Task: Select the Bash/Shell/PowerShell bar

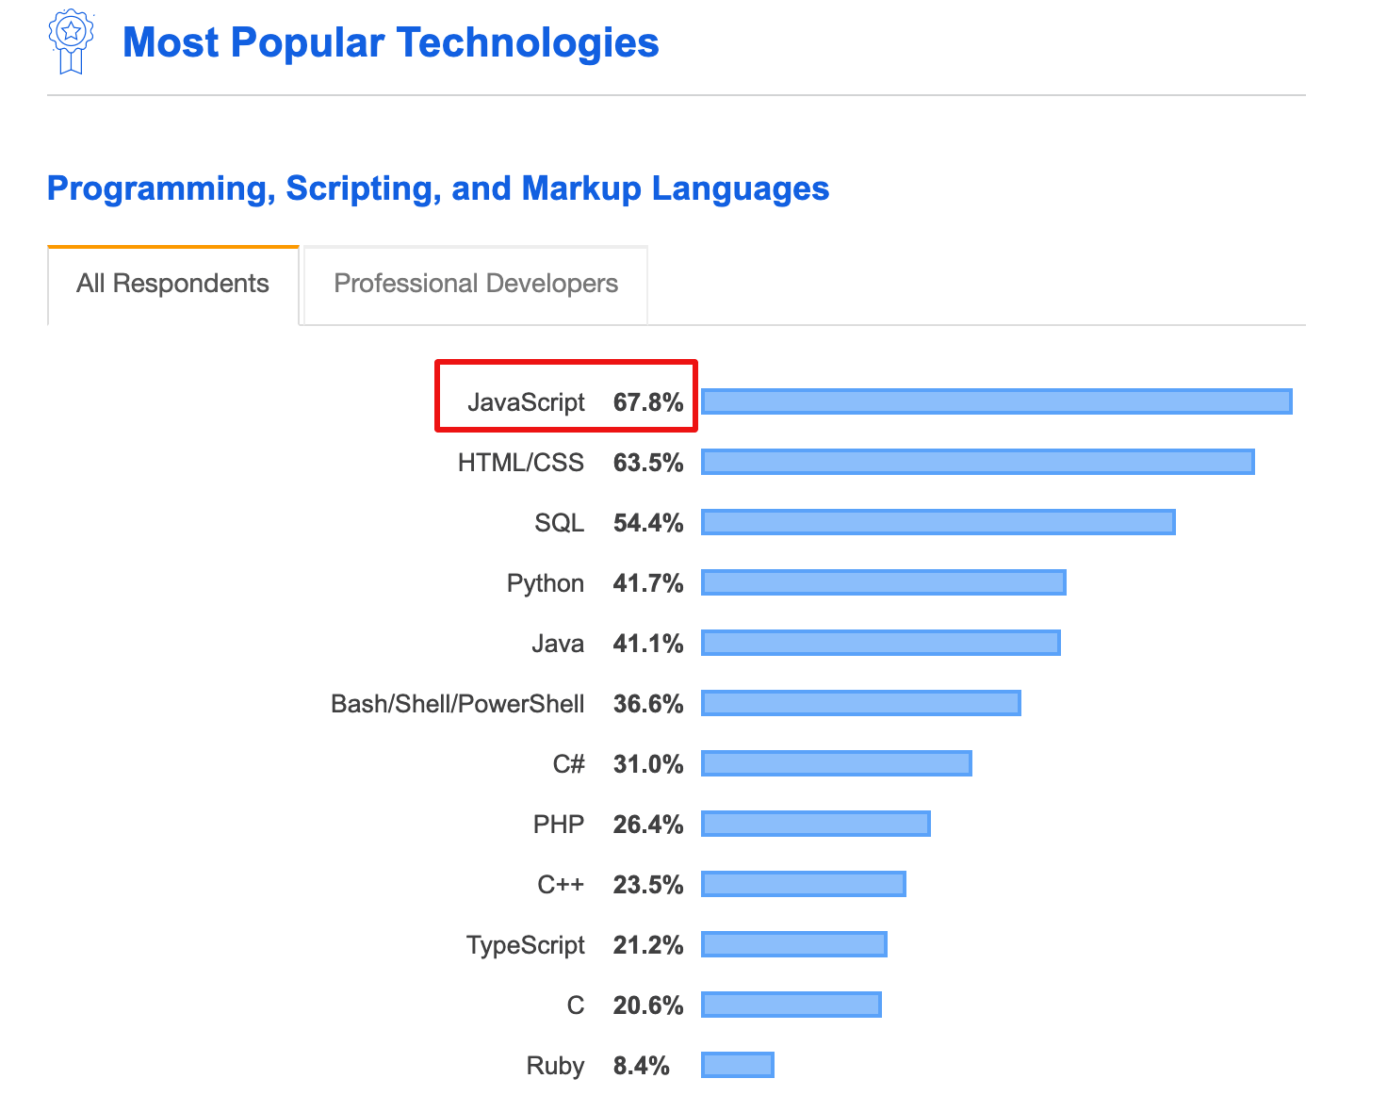Action: pyautogui.click(x=860, y=703)
